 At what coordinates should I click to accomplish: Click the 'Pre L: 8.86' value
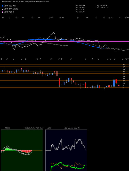[80, 10]
